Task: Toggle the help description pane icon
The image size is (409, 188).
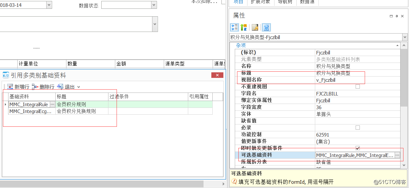Action: [x=266, y=27]
